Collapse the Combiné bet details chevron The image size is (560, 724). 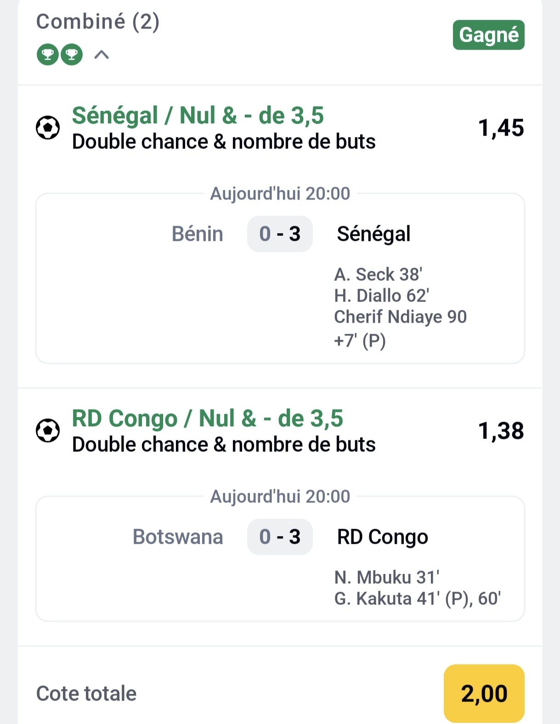(102, 55)
